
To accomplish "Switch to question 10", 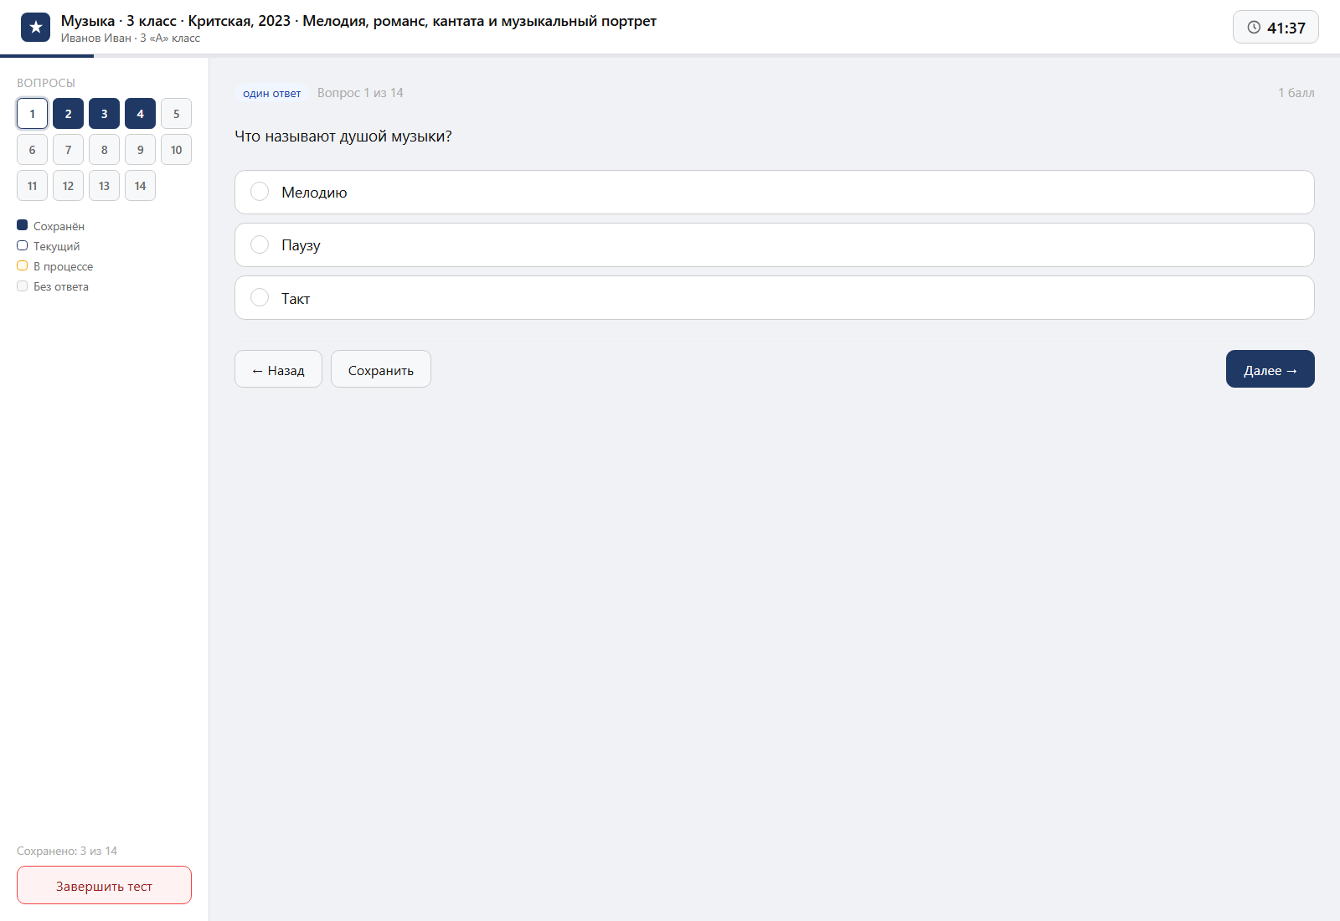I will click(x=176, y=150).
